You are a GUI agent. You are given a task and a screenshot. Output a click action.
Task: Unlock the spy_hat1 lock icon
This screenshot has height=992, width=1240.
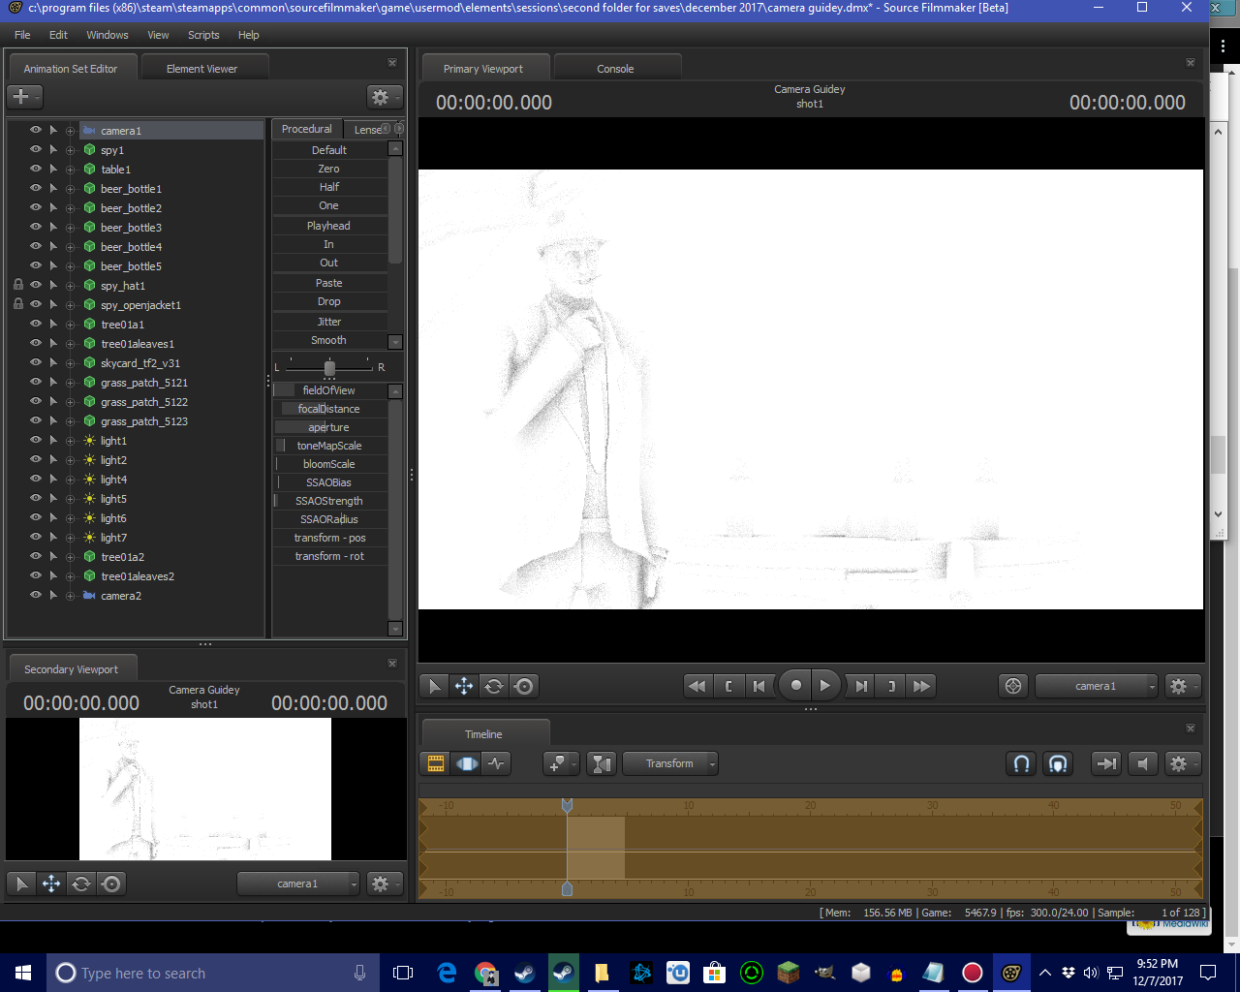(x=18, y=285)
